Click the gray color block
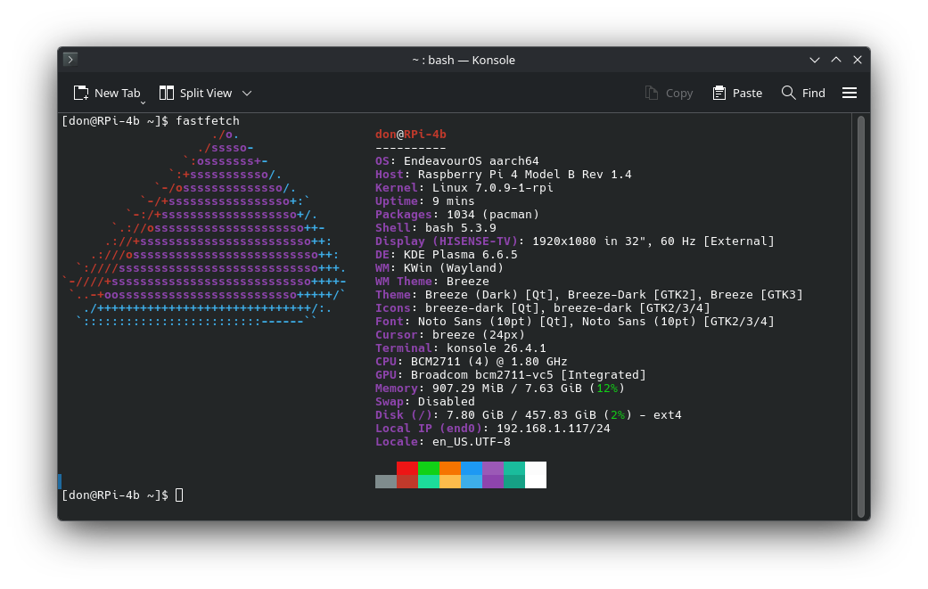Viewport: 928px width, 589px height. pos(386,481)
